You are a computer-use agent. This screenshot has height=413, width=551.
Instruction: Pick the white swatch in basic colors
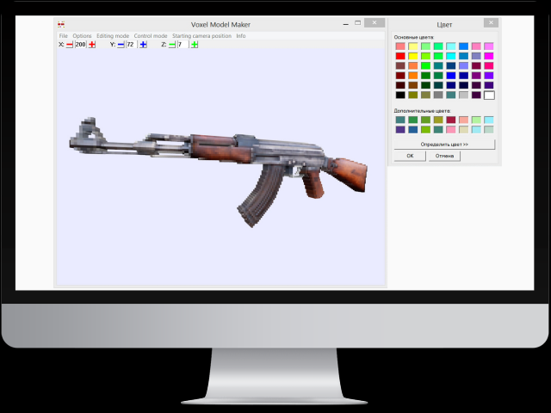(x=489, y=95)
